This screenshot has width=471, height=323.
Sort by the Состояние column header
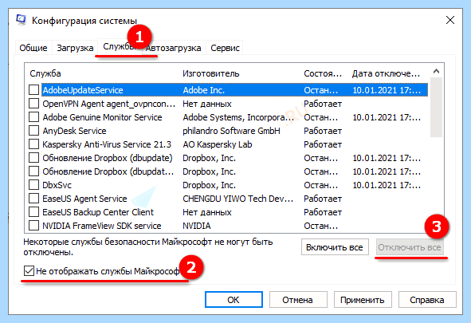323,73
